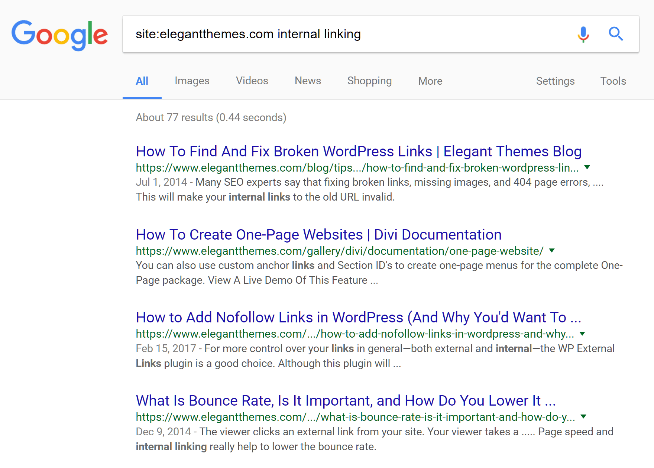
Task: Click the green one-page-website documentation URL
Action: tap(340, 251)
